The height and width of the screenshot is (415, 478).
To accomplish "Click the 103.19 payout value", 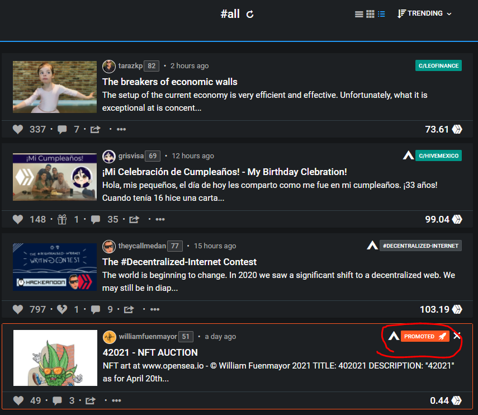I will (x=434, y=309).
